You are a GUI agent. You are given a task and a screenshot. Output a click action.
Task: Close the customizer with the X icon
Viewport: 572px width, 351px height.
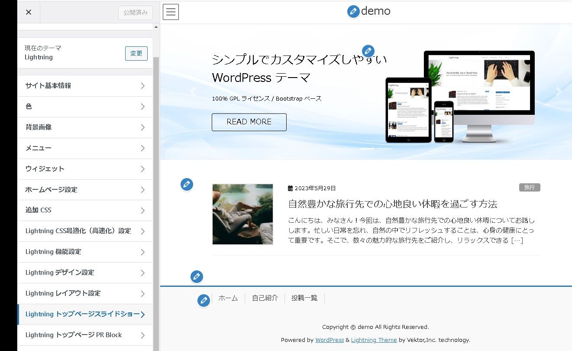[28, 12]
